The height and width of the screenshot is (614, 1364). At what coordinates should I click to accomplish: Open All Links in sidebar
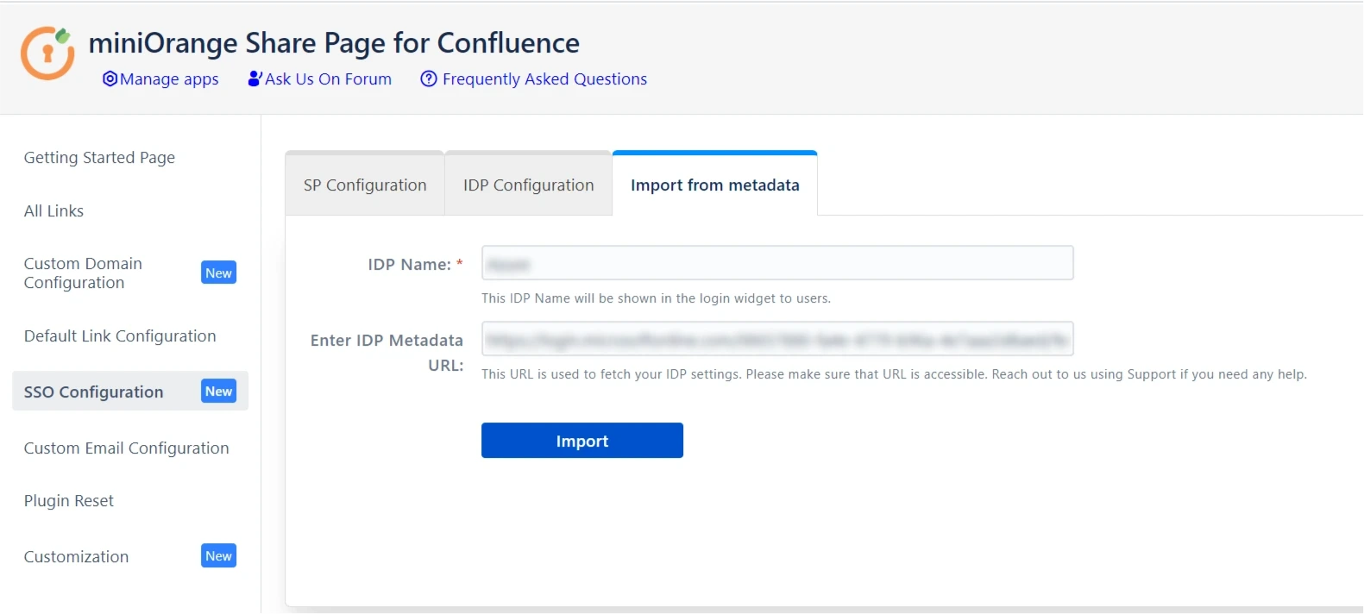click(x=53, y=211)
